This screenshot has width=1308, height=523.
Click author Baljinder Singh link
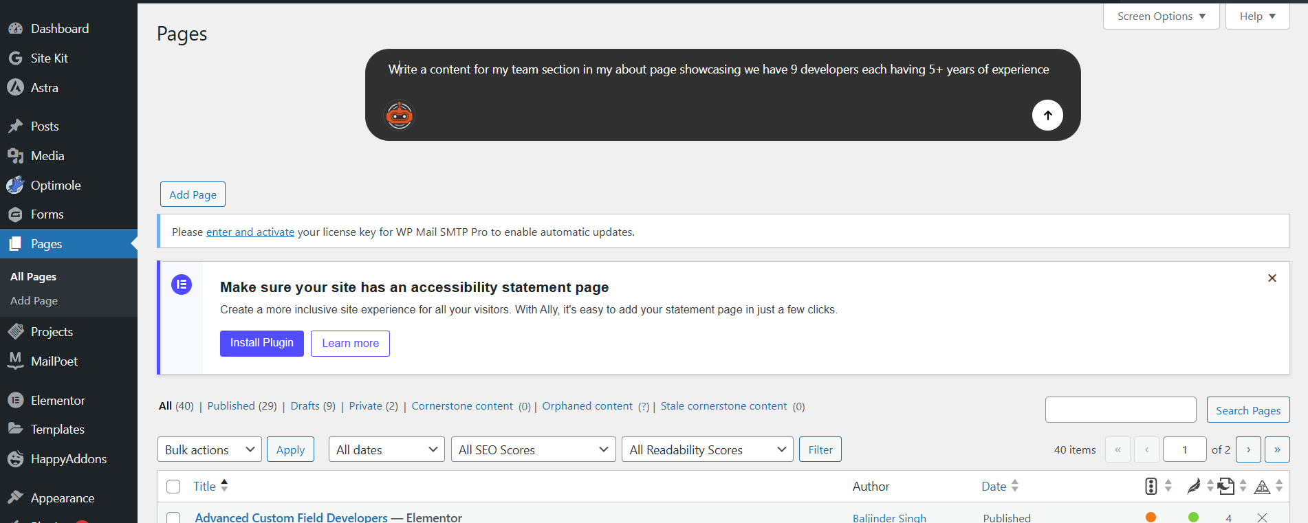click(x=889, y=518)
